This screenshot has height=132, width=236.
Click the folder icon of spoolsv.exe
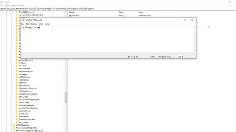17,114
